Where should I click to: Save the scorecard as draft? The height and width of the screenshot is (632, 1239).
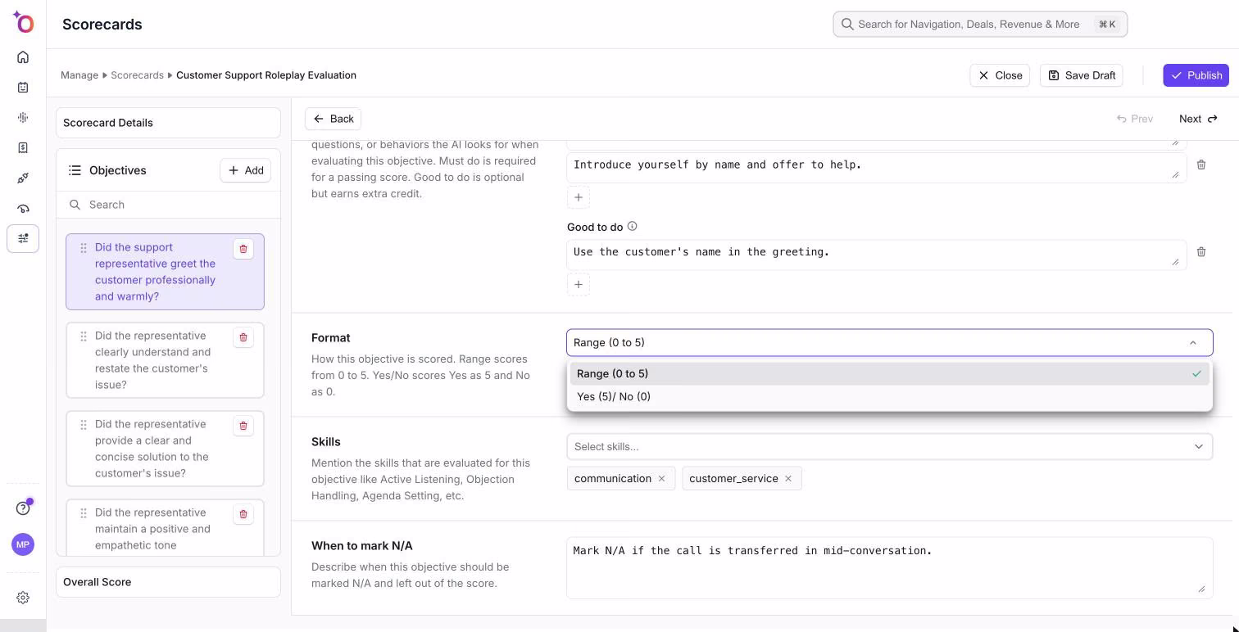(1081, 75)
